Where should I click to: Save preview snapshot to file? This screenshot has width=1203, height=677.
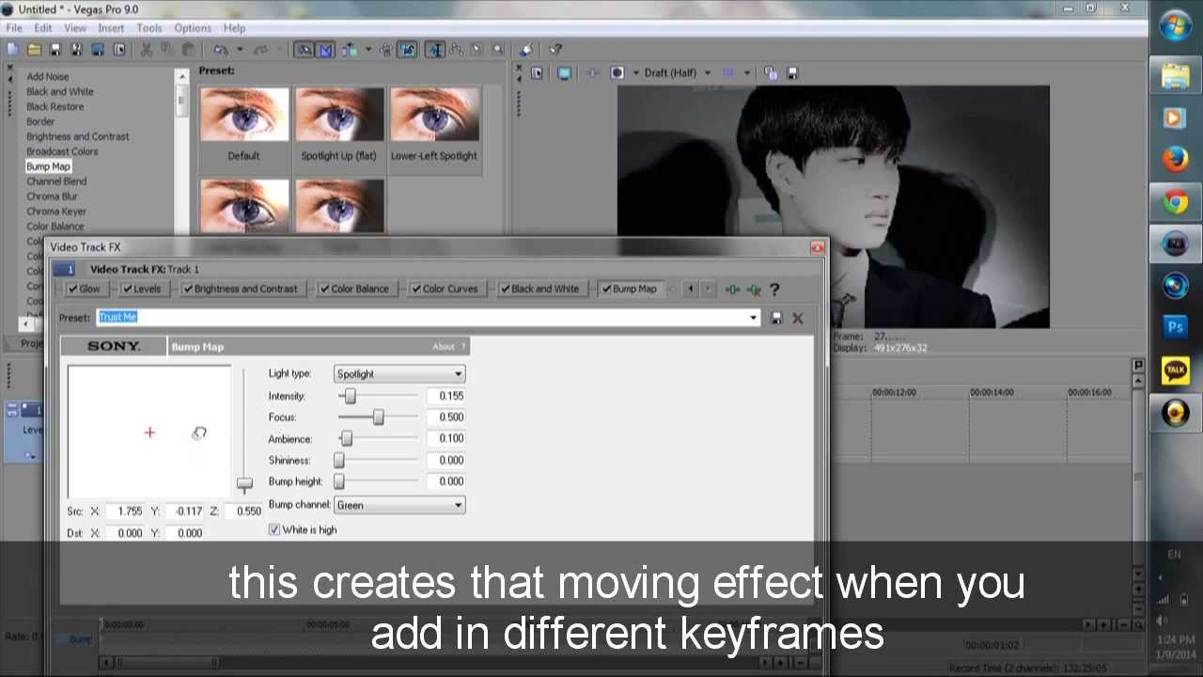click(x=792, y=72)
